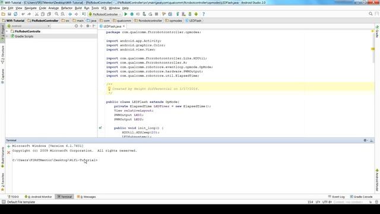380x214 pixels.
Task: Click the Cut scissors icon
Action: 37,14
